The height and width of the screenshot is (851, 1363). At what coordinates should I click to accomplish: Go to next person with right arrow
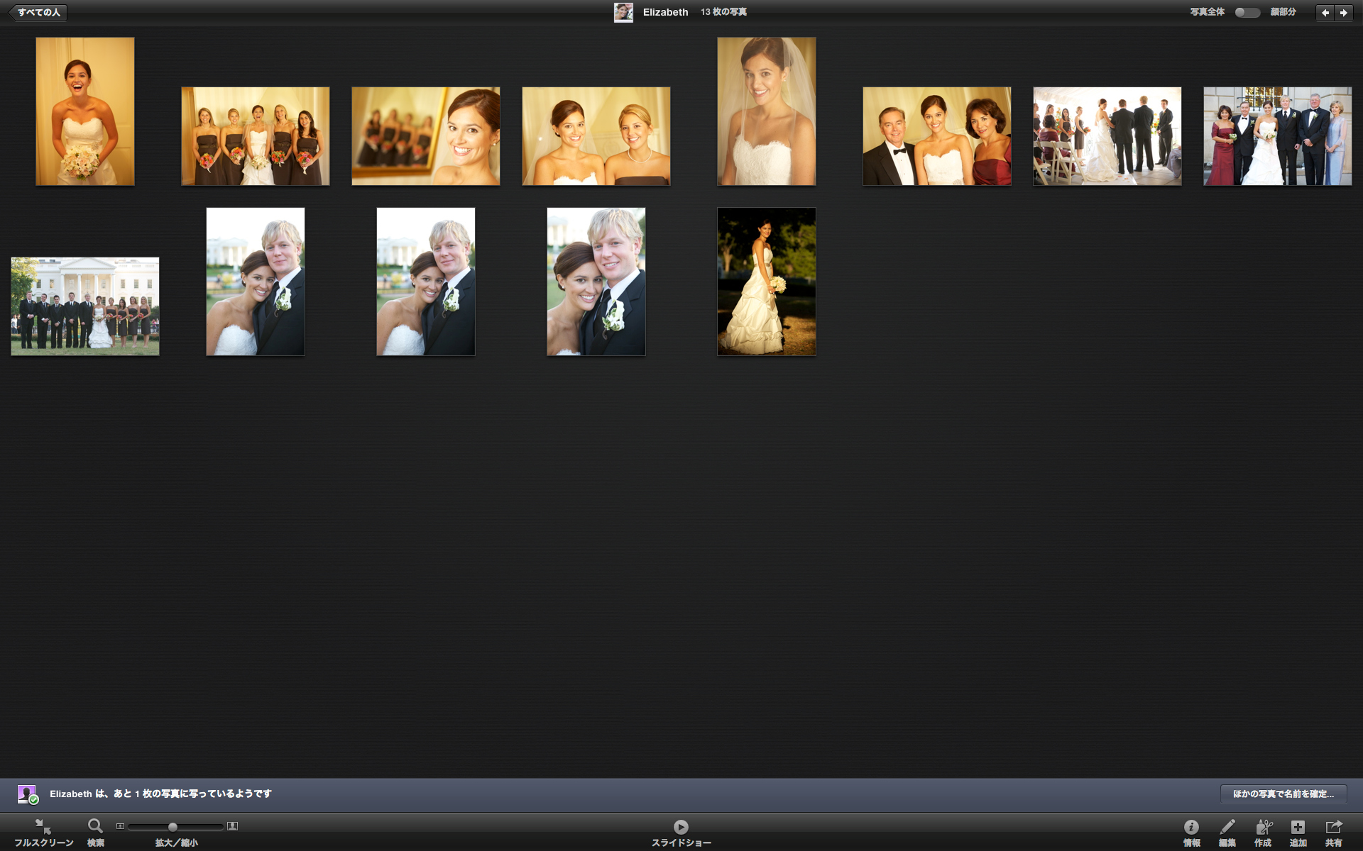click(x=1344, y=12)
